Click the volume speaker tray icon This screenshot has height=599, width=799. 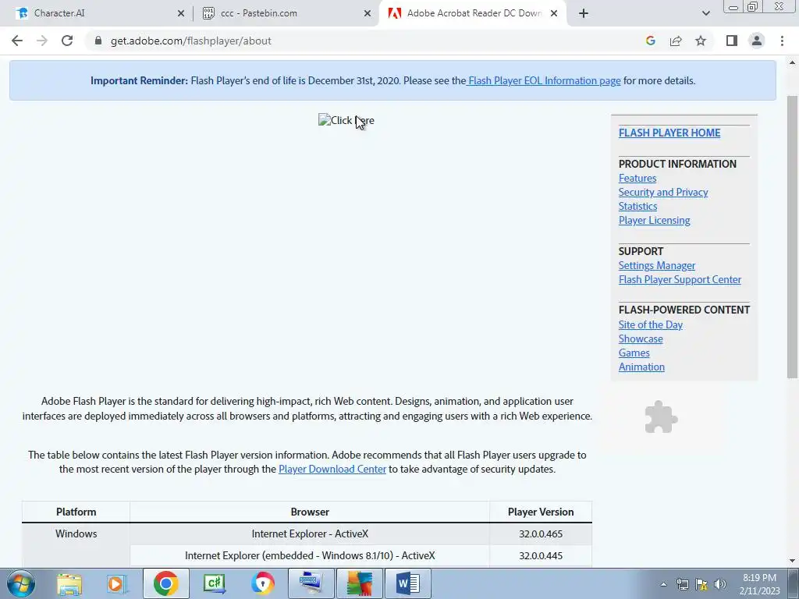pyautogui.click(x=720, y=585)
